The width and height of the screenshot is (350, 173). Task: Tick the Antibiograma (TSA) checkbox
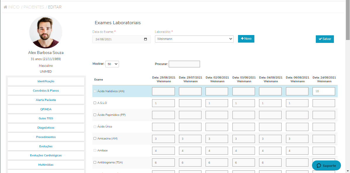coord(95,162)
